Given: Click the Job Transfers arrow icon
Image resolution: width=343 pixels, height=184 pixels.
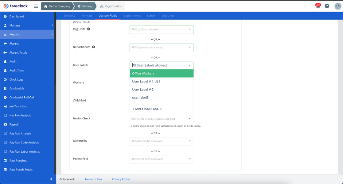Looking at the screenshot, I should pyautogui.click(x=5, y=107).
